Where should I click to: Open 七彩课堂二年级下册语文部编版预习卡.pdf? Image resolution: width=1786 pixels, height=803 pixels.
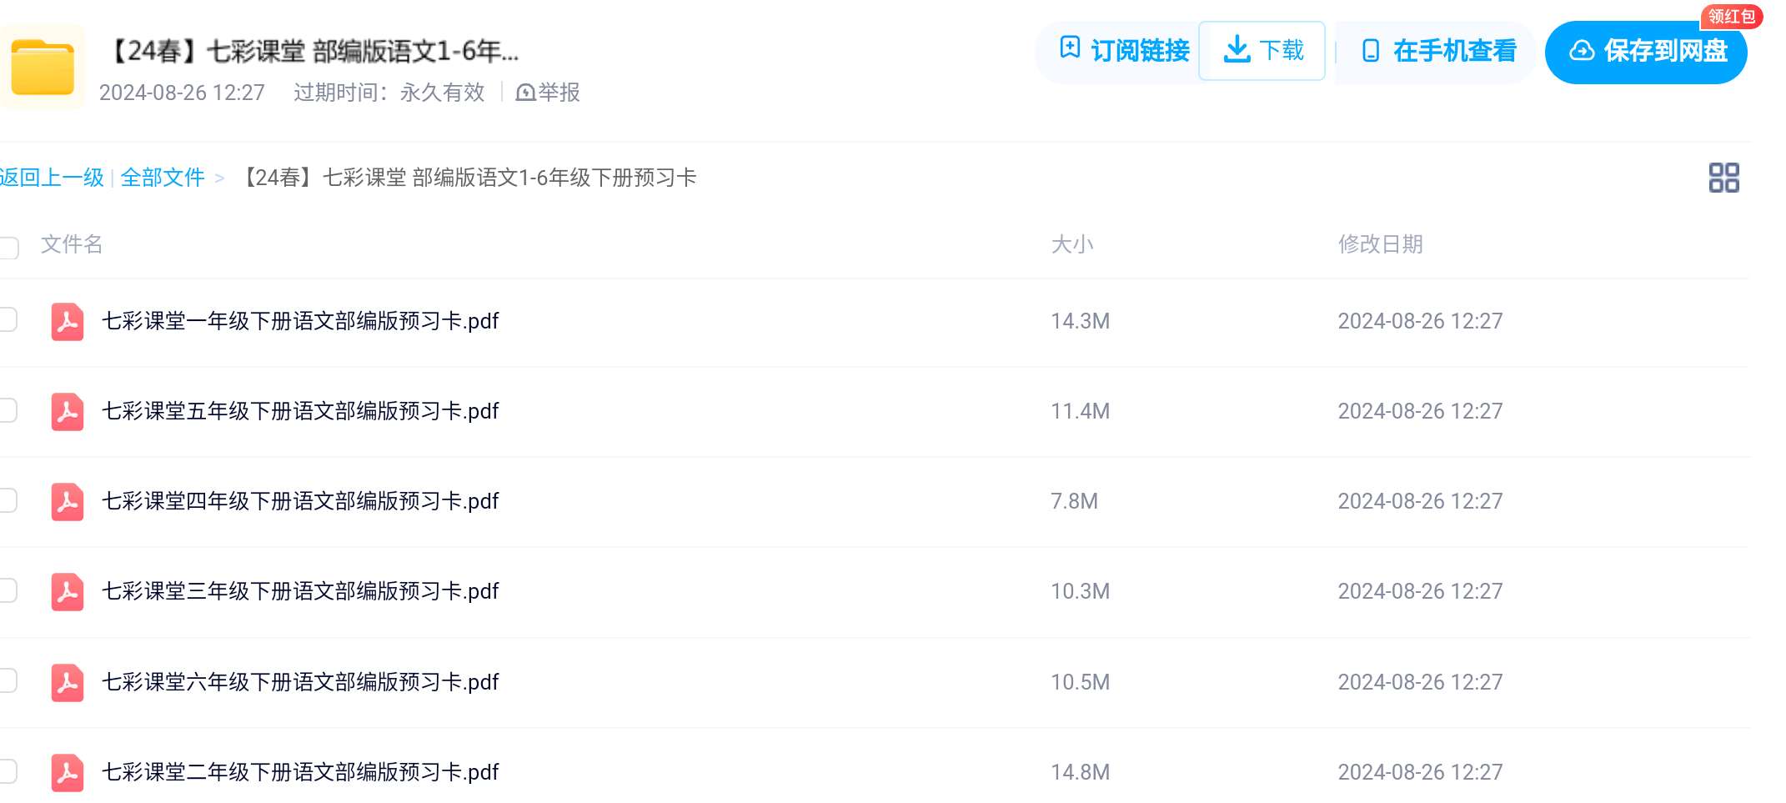(300, 772)
